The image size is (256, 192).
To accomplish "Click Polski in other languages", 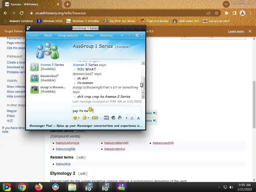I will click(x=11, y=116).
